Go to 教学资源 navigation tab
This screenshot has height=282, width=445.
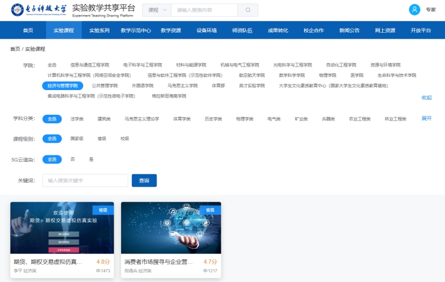tap(171, 31)
